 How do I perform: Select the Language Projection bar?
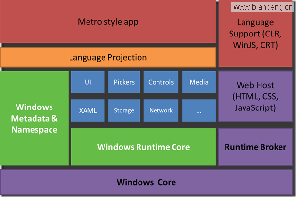click(108, 57)
